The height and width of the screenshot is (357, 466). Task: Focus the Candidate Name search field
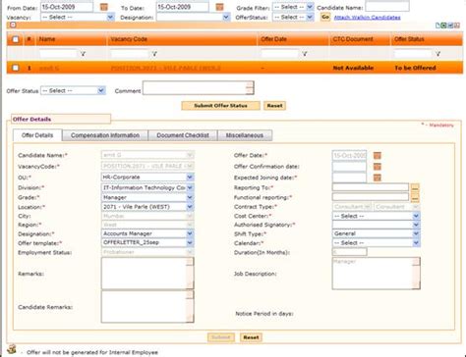click(x=387, y=7)
